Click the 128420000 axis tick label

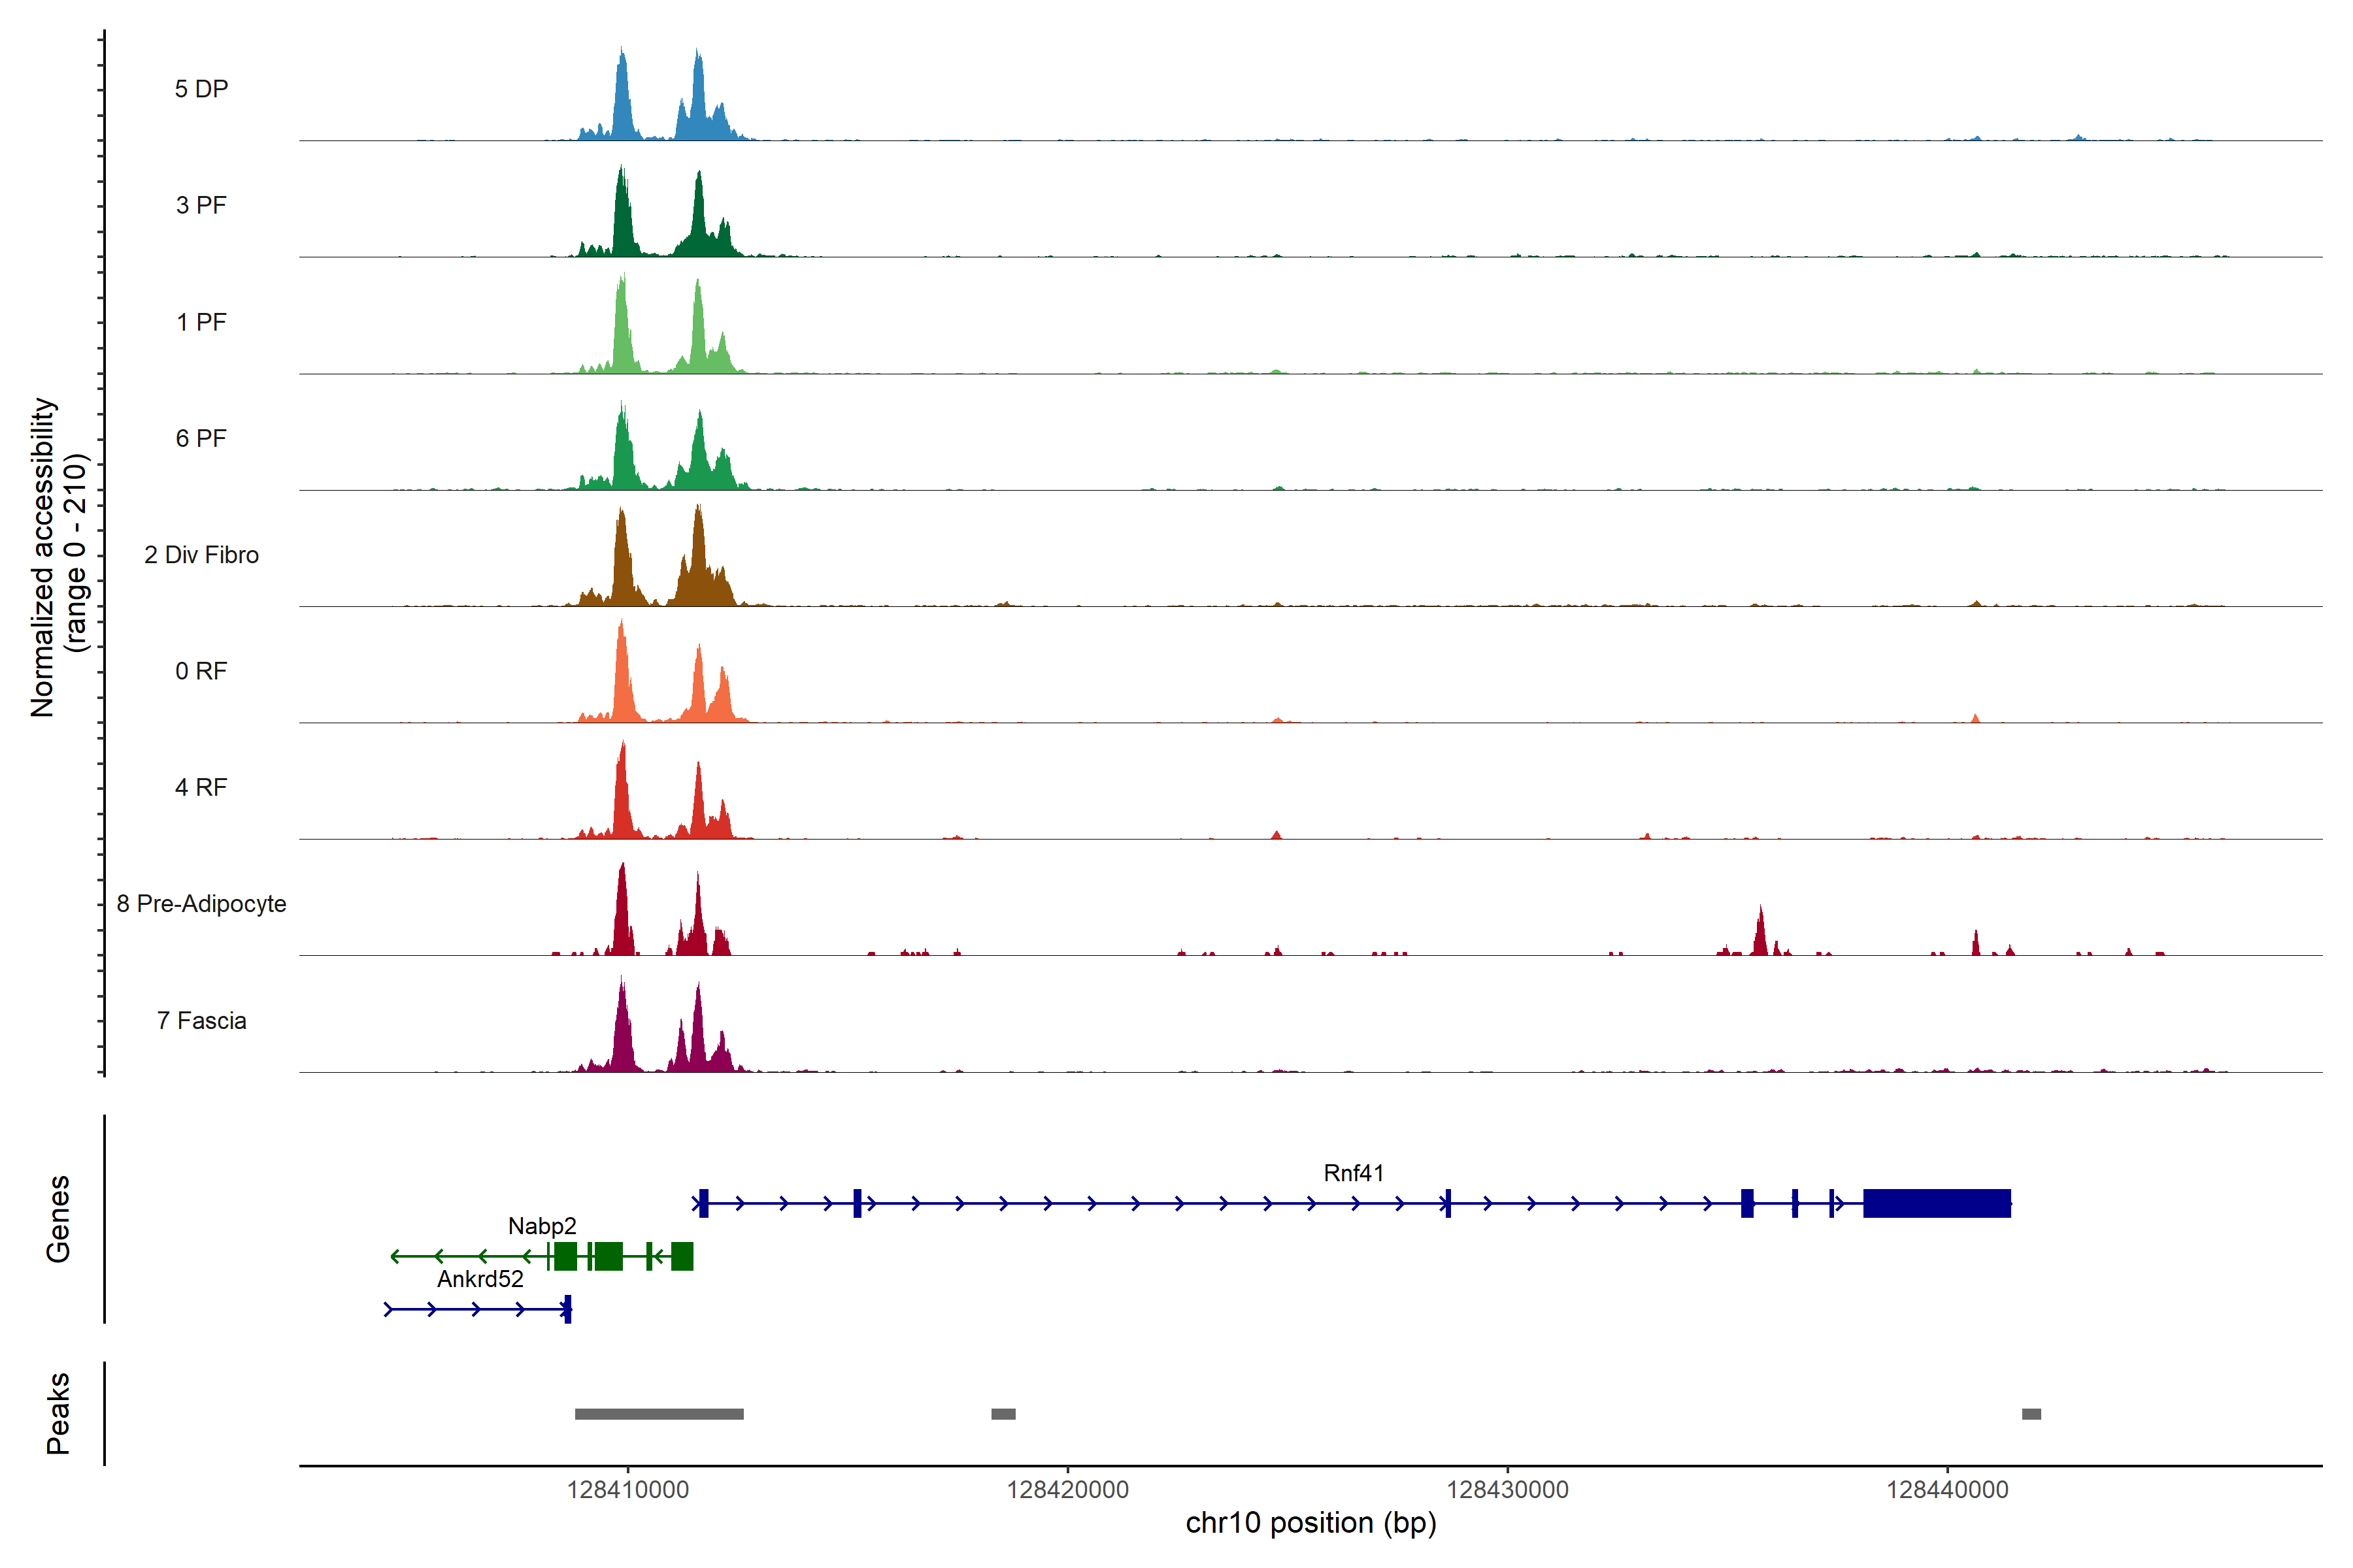pyautogui.click(x=1067, y=1490)
